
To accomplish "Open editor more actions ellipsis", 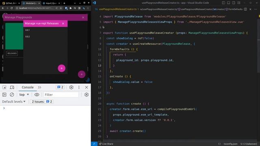I will [256, 9].
